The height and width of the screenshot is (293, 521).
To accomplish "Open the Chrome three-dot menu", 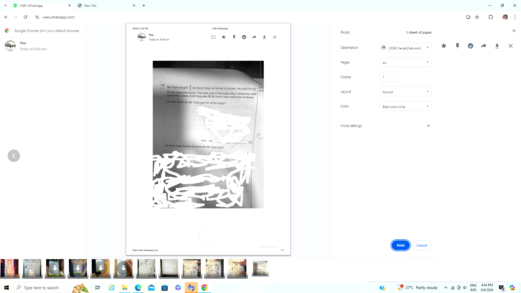I will pos(515,17).
